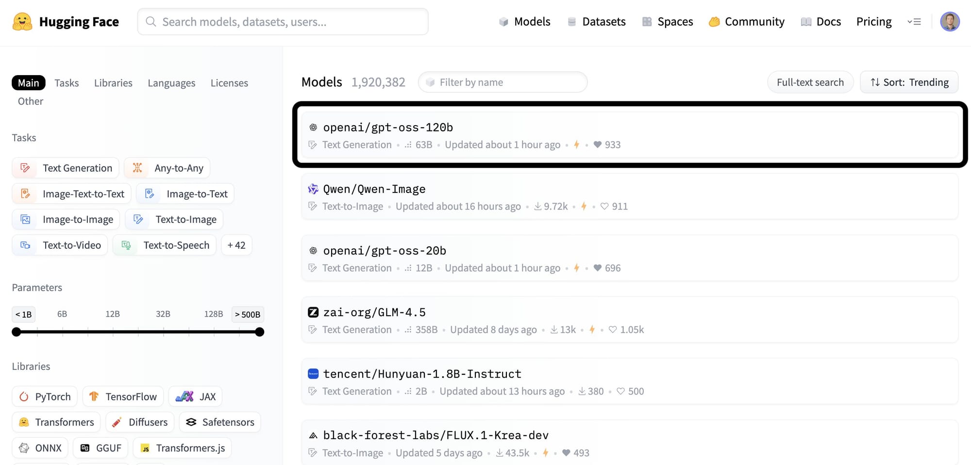The image size is (971, 465).
Task: Click the heart icon on gpt-oss-20b
Action: [598, 268]
